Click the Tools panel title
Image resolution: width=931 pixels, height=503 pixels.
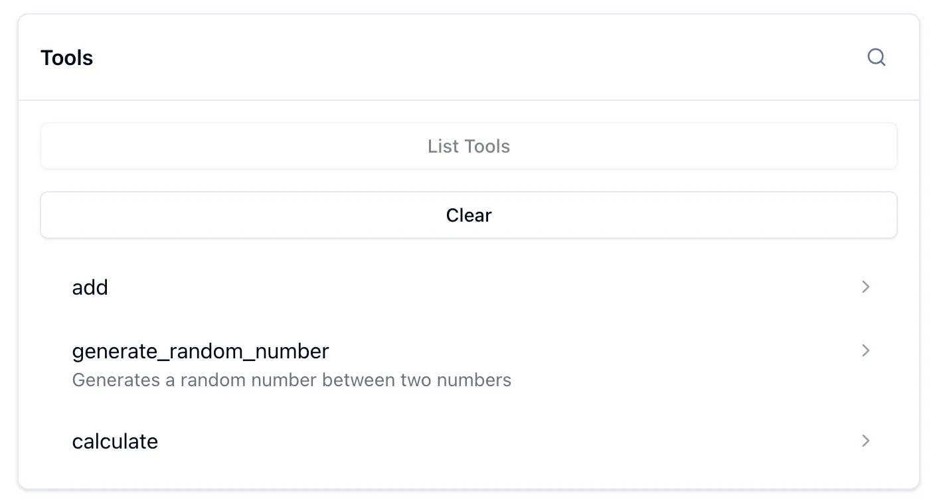[x=66, y=58]
